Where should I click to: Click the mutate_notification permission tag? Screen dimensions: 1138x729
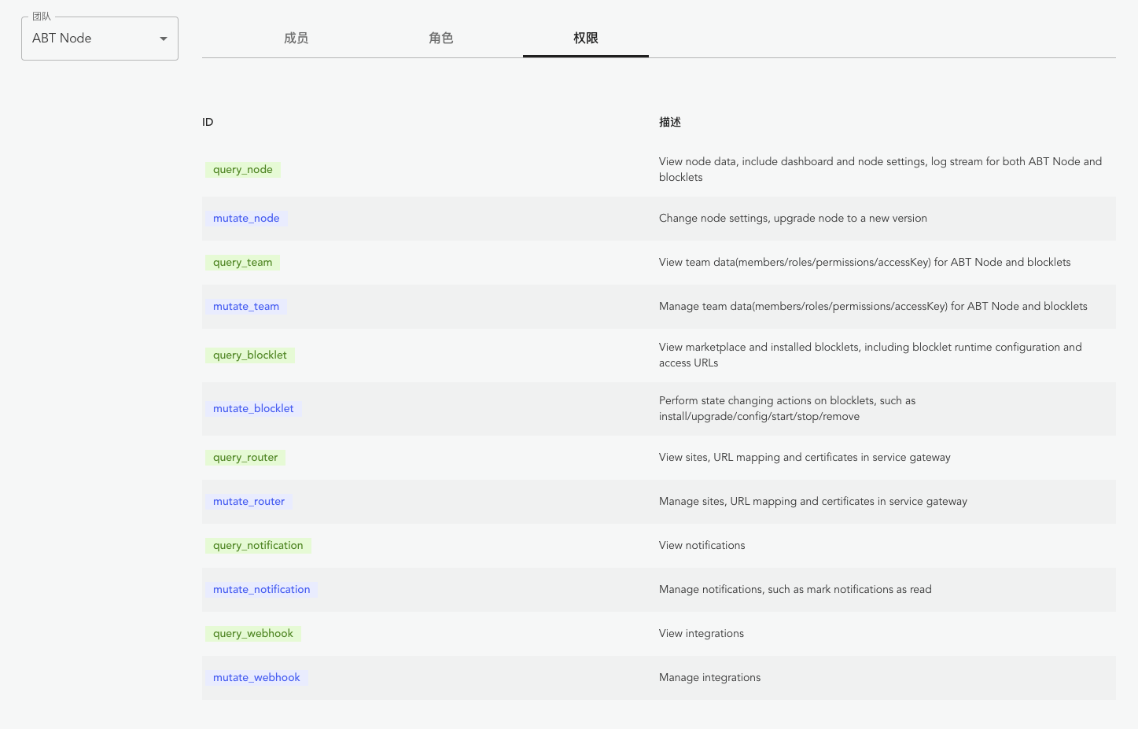click(261, 590)
